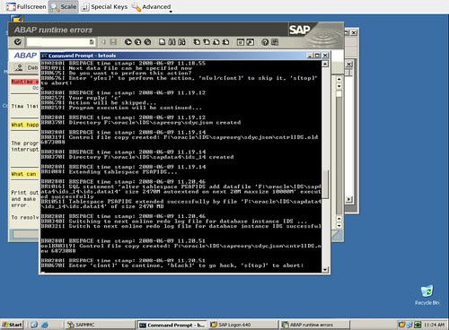449x330 pixels.
Task: Click the Find binoculars icon in SAP toolbar
Action: tap(172, 42)
